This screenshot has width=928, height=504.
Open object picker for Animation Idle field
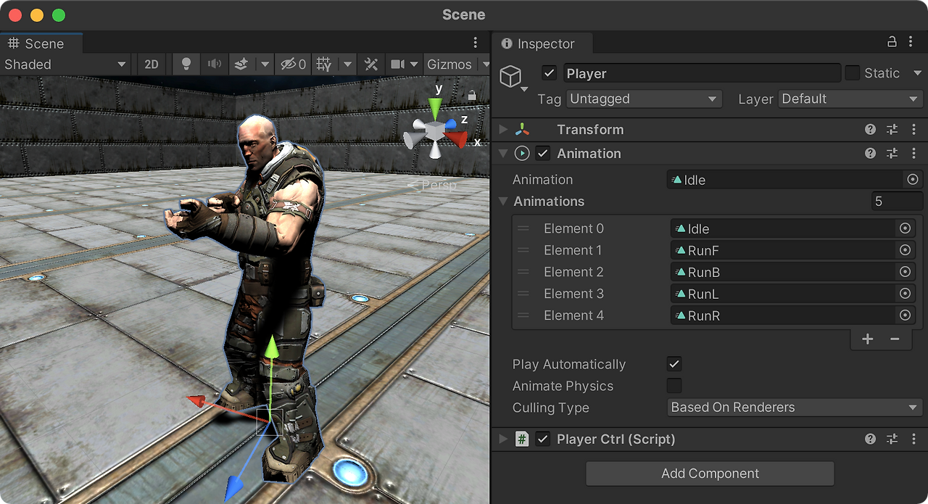[913, 180]
